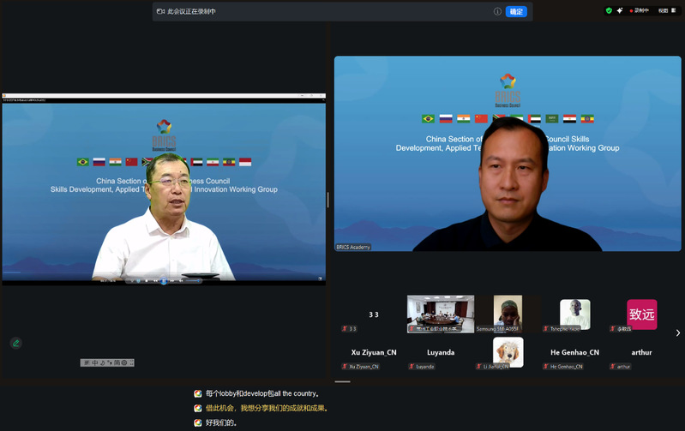Viewport: 685px width, 431px height.
Task: Click the divider handle between video panels
Action: click(x=328, y=200)
